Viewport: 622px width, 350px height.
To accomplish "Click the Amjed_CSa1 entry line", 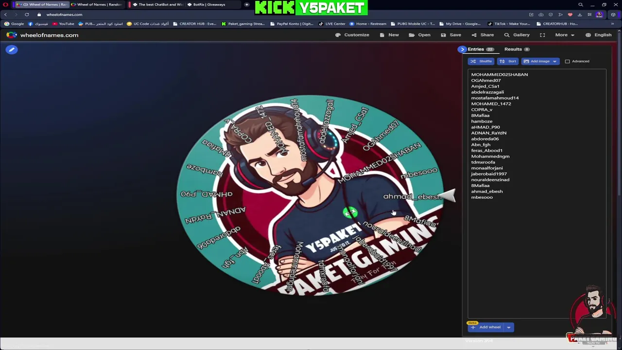I will coord(485,86).
